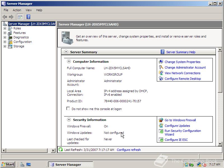Click the View Network Connections link
This screenshot has width=224, height=168.
[x=183, y=73]
